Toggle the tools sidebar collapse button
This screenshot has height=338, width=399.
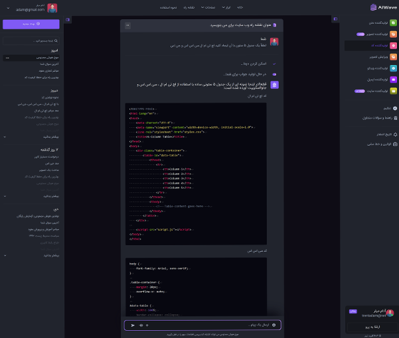(x=335, y=19)
